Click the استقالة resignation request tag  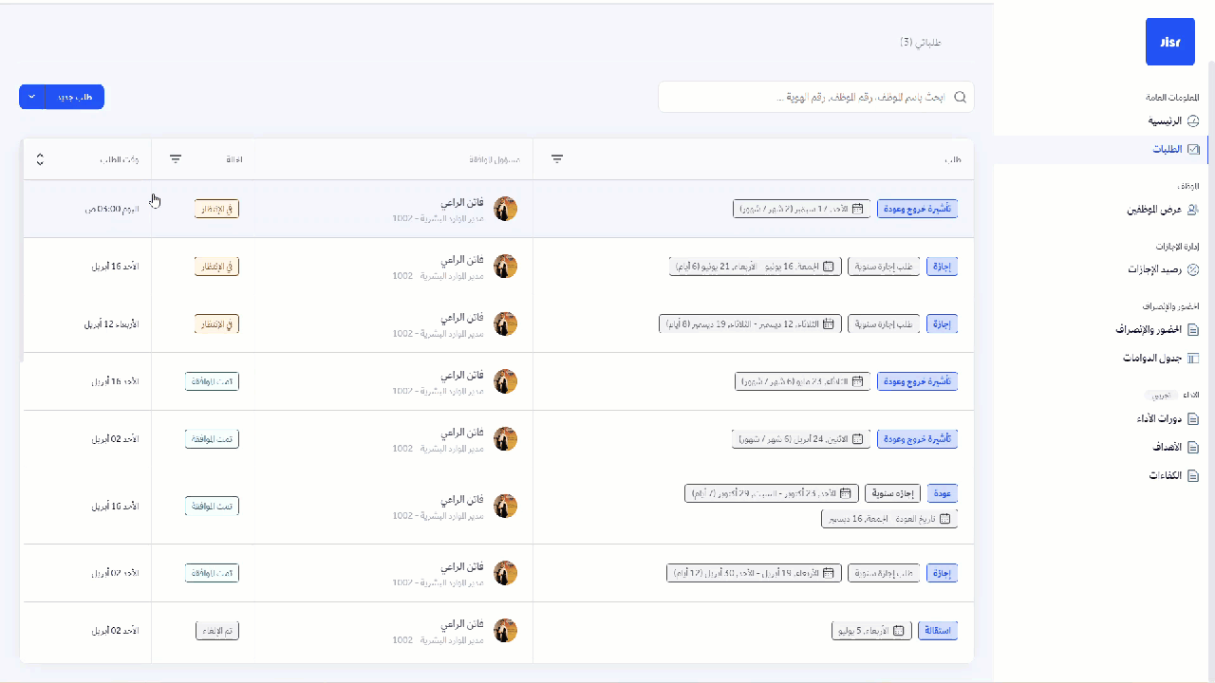click(x=938, y=631)
